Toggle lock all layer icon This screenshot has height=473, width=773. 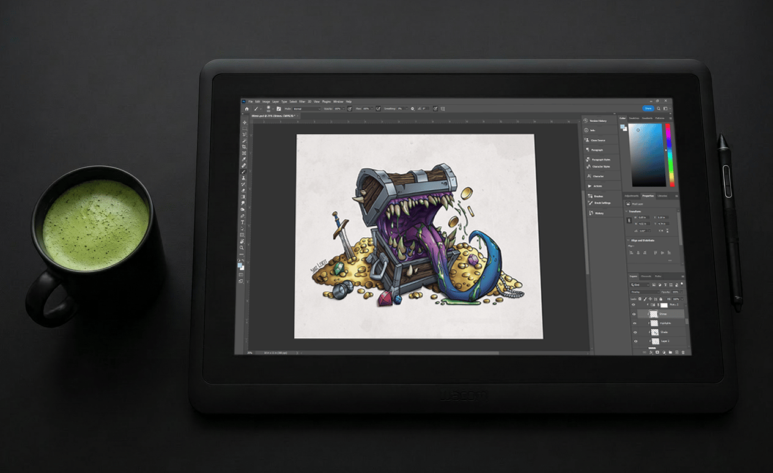[660, 299]
